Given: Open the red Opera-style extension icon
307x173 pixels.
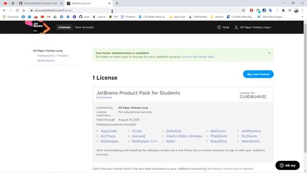Looking at the screenshot, I should point(251,11).
